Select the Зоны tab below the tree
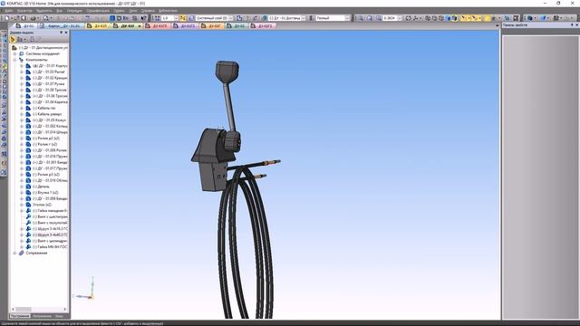580x326 pixels. 58,316
